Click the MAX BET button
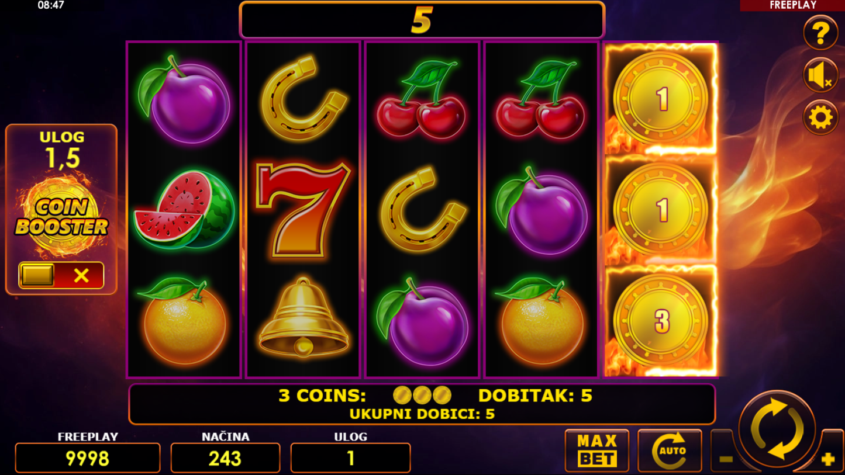Image resolution: width=845 pixels, height=475 pixels. 597,450
